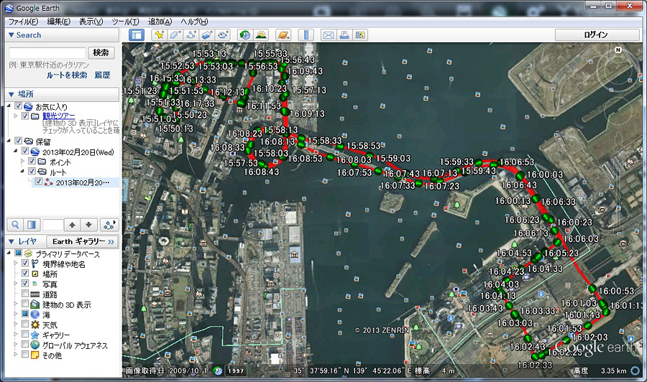
Task: Add a placemark with the pushpin icon
Action: coord(159,35)
